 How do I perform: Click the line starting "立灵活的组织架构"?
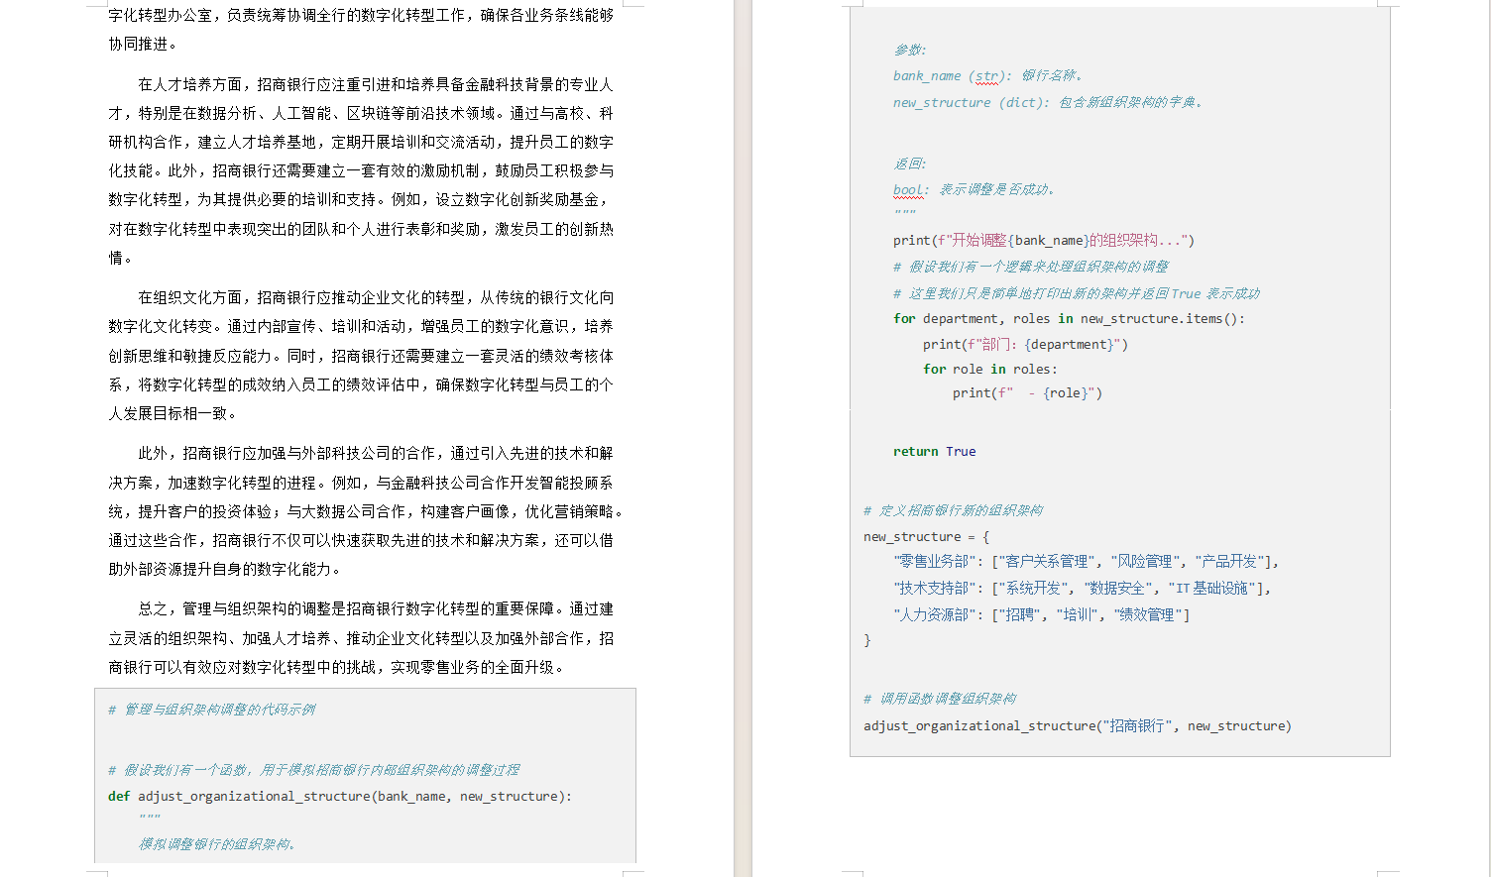click(361, 638)
